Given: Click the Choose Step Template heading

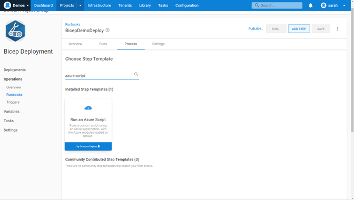Looking at the screenshot, I should point(89,59).
